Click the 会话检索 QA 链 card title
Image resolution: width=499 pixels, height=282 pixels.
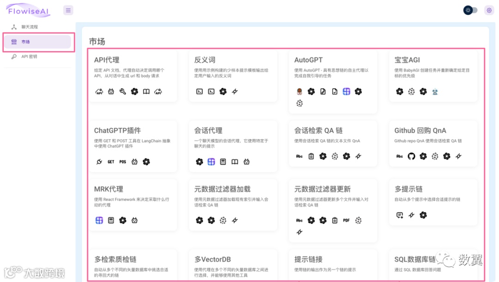(318, 130)
